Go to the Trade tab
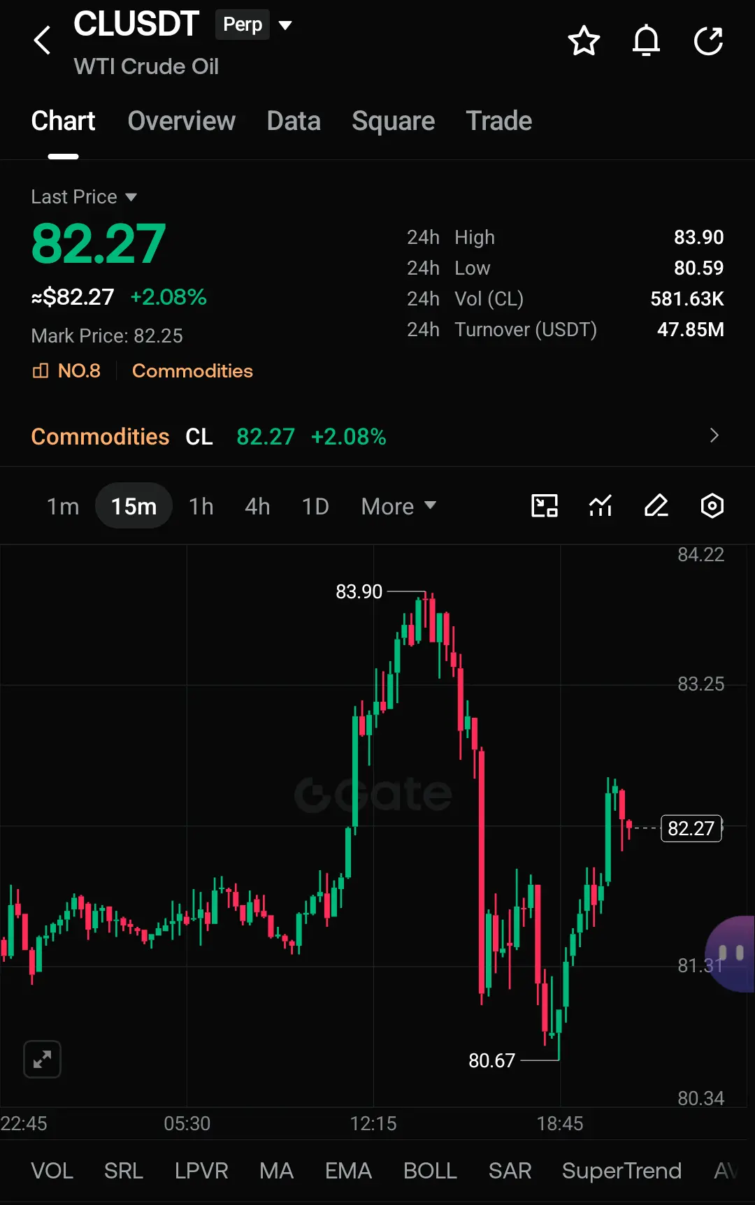The width and height of the screenshot is (755, 1205). click(499, 121)
